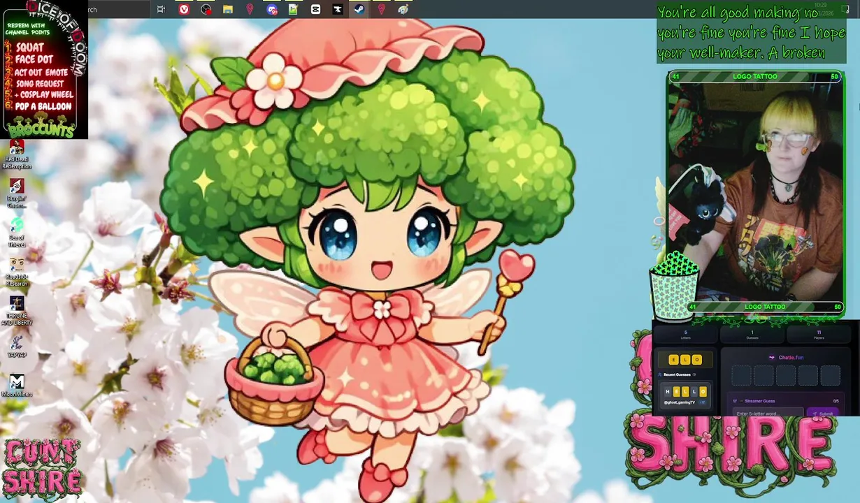Open THRONE AND LIBERTY desktop shortcut

17,311
